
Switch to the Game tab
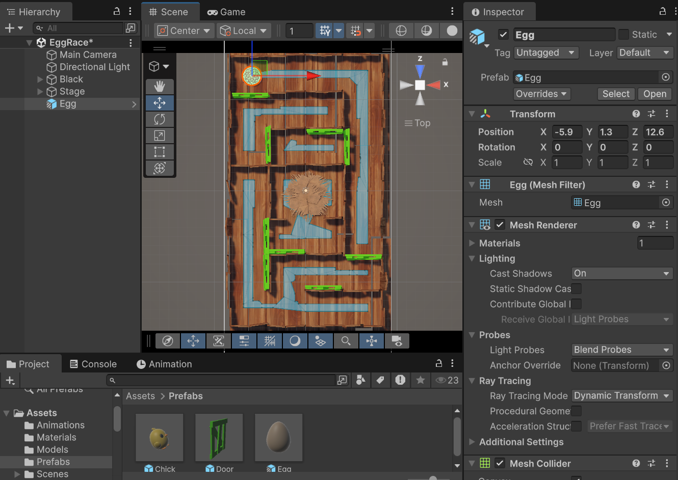226,12
